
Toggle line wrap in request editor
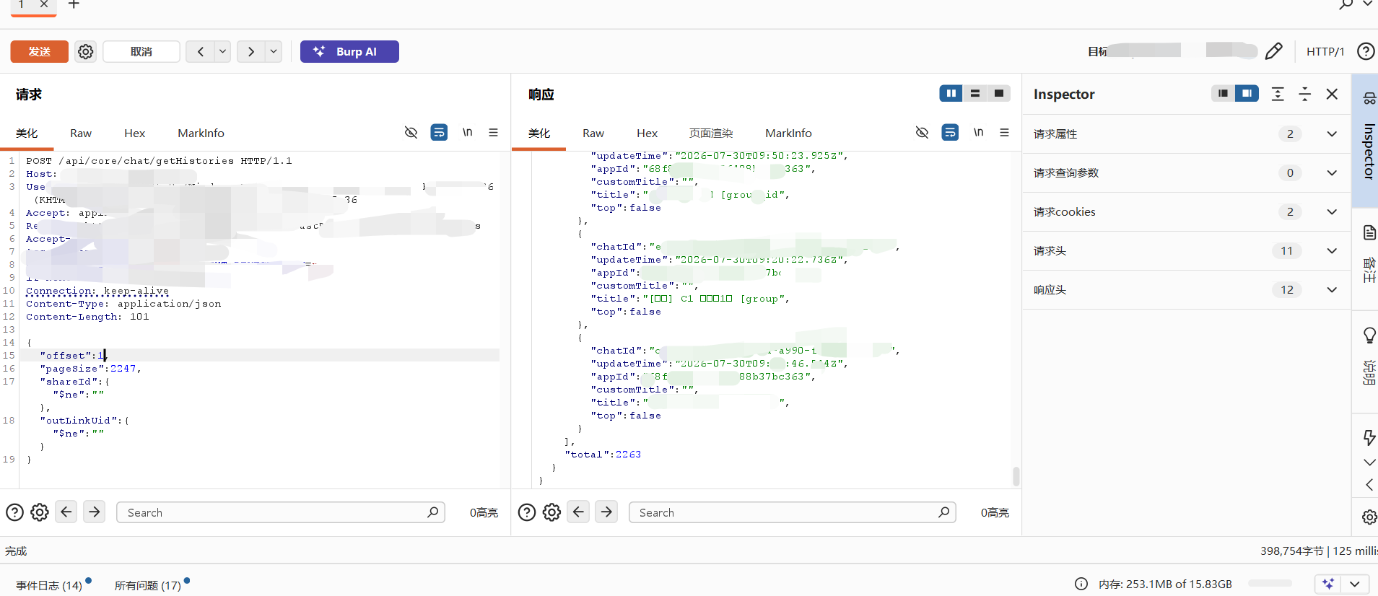click(439, 133)
